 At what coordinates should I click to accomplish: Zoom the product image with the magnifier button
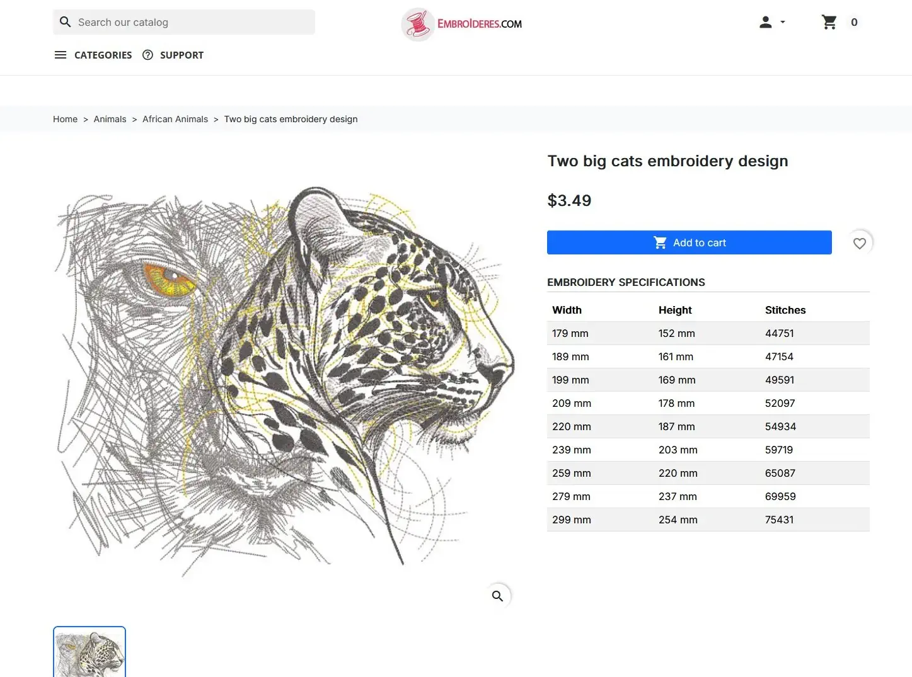pyautogui.click(x=497, y=596)
